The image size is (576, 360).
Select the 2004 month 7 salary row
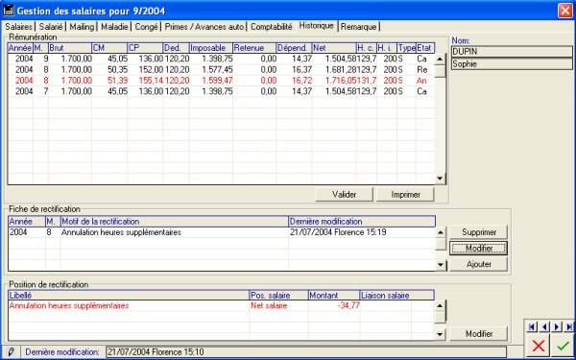[221, 91]
